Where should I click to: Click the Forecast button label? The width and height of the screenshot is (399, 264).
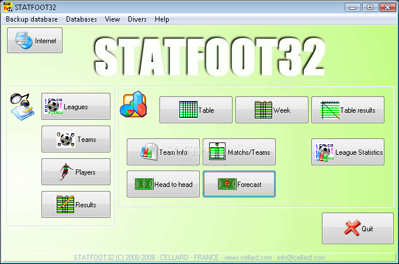[x=249, y=185]
